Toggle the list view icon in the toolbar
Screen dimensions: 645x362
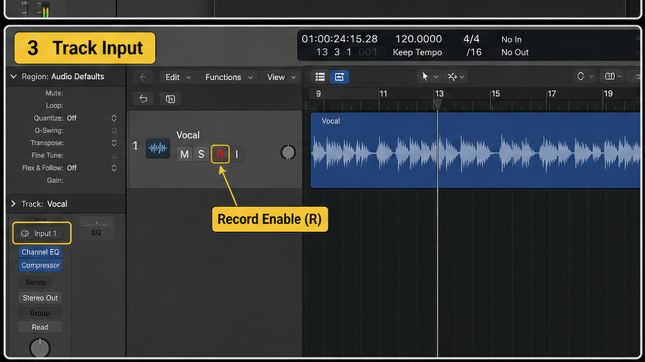point(320,77)
